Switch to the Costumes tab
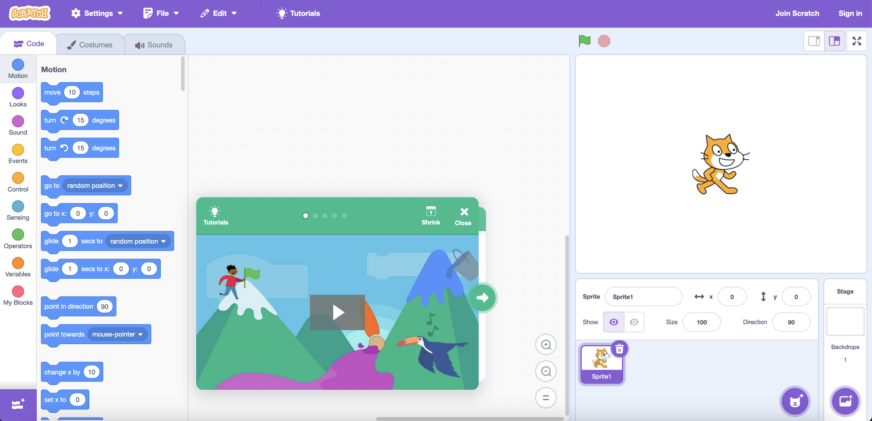The width and height of the screenshot is (872, 421). pos(90,45)
